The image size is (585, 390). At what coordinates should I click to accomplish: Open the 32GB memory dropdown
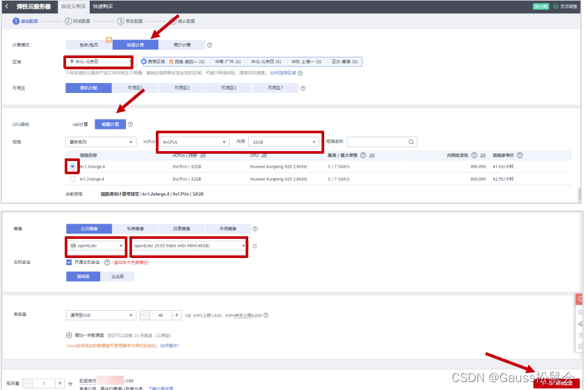pos(283,142)
